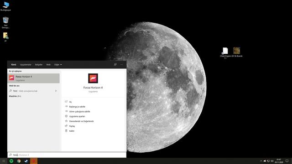Open Uygulama ayarları for Forza Horizon 4

point(77,117)
